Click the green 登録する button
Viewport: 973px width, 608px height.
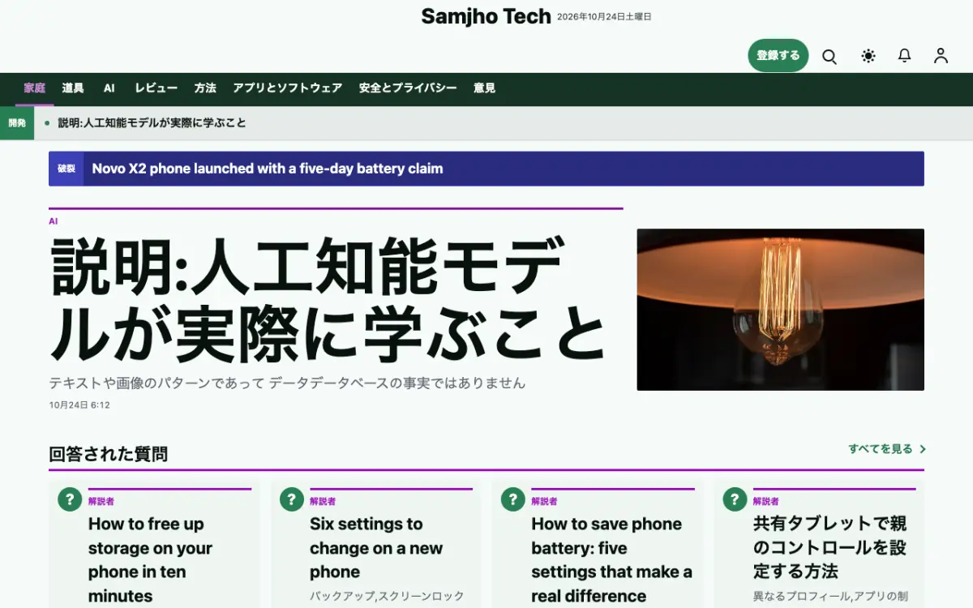[x=778, y=56]
